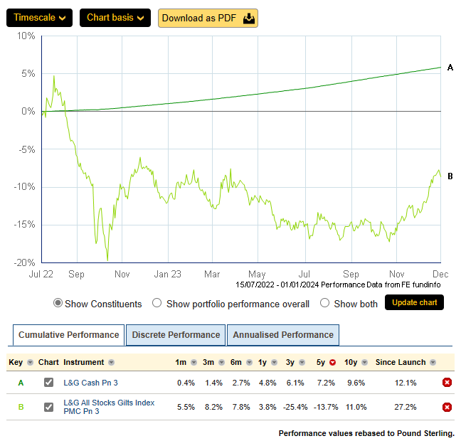
Task: Click sort arrow next to Key column
Action: [30, 363]
